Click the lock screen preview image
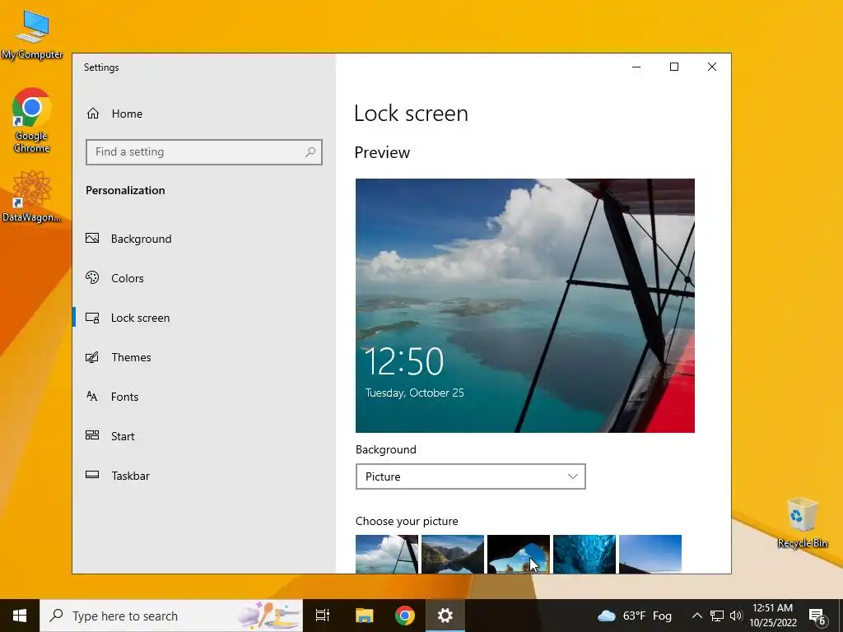 coord(524,305)
